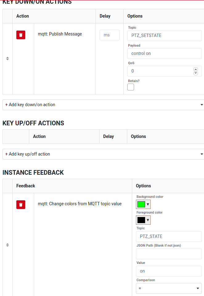This screenshot has height=296, width=204.
Task: Open the Background color picker
Action: [143, 204]
